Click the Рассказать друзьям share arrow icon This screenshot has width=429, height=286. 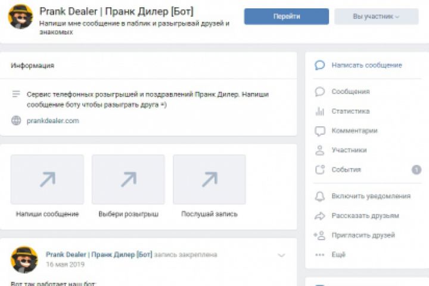319,216
